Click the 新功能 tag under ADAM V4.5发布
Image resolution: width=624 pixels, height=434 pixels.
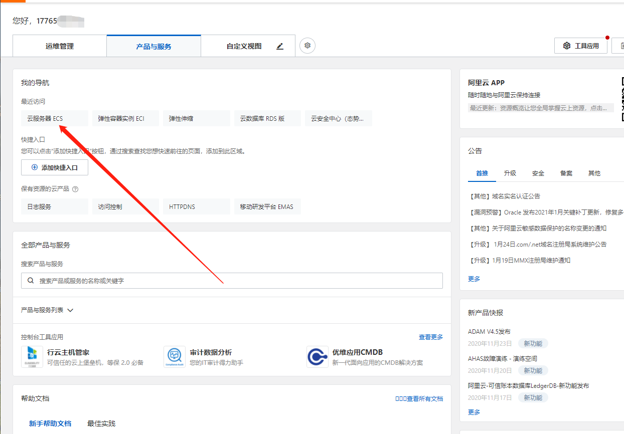coord(533,343)
